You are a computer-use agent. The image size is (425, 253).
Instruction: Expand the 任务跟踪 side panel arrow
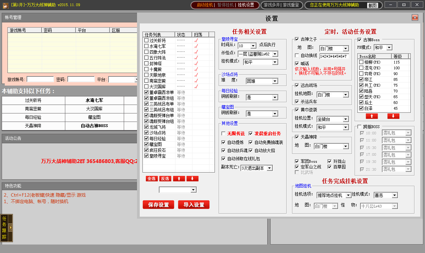[11, 228]
